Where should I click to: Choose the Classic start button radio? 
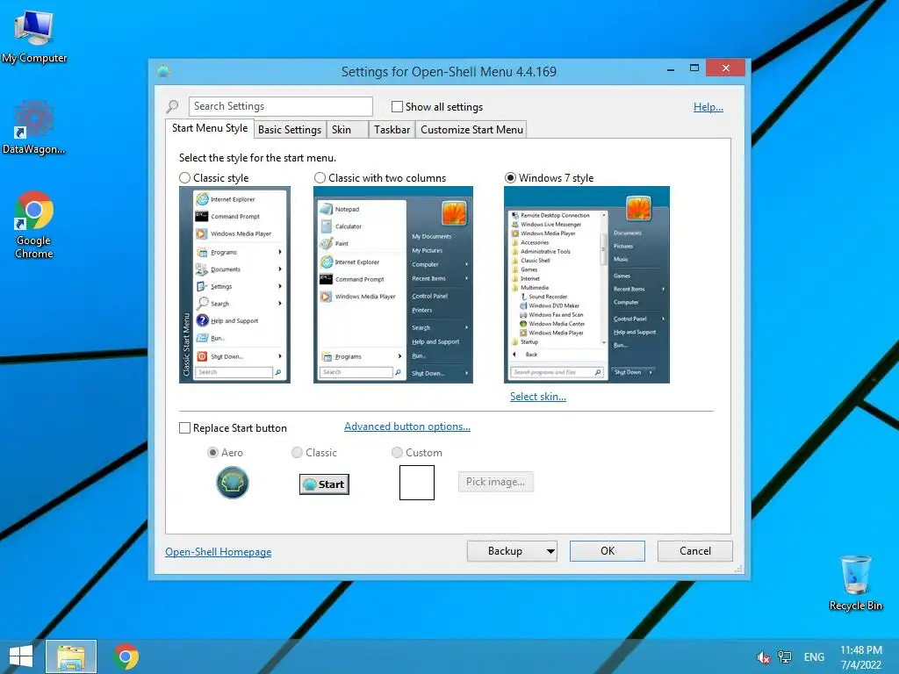pyautogui.click(x=297, y=453)
